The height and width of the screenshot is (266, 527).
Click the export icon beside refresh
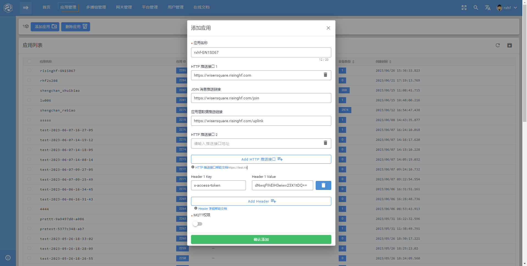click(x=509, y=45)
